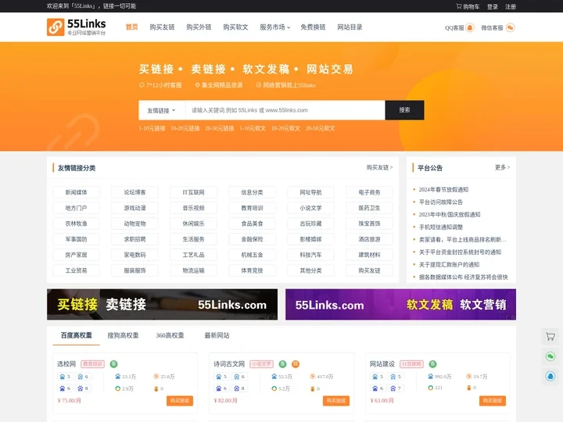563x422 pixels.
Task: Click the IT互联网 tag on 网站建设 card
Action: coord(411,364)
